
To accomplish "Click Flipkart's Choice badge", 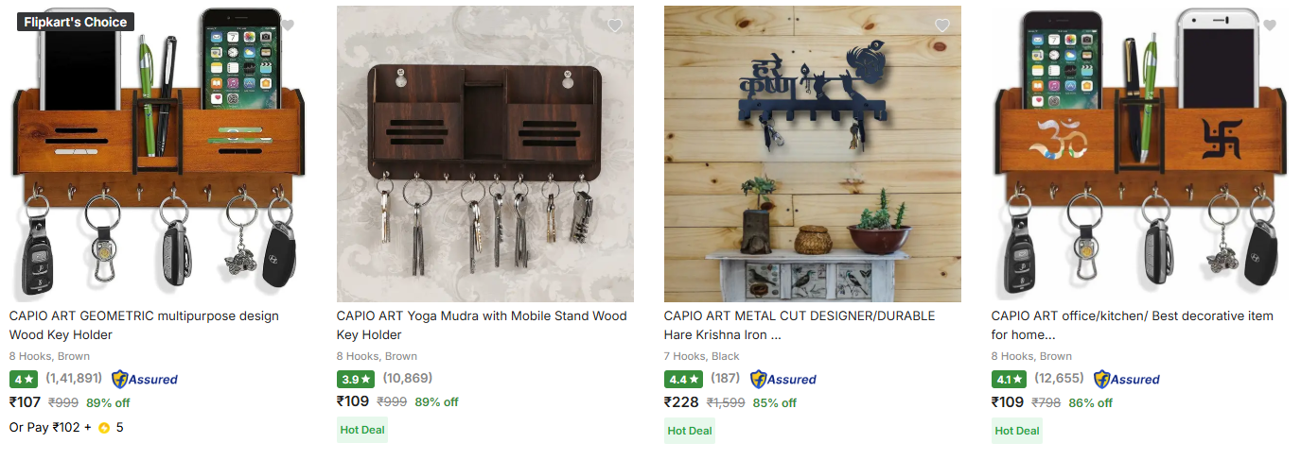I will pyautogui.click(x=76, y=22).
